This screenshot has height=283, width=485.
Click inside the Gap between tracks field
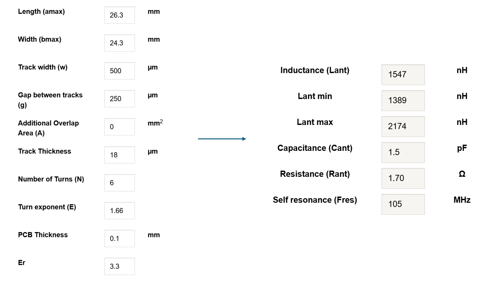pos(119,99)
